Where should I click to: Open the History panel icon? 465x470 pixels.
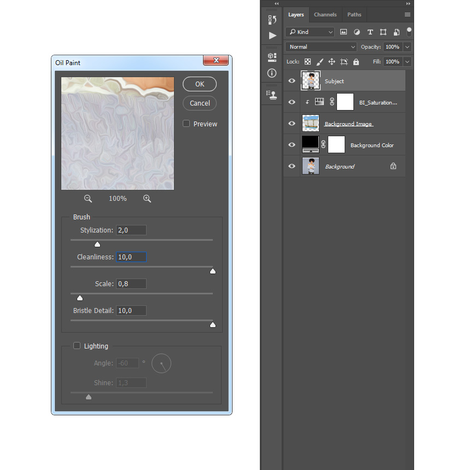(x=272, y=20)
